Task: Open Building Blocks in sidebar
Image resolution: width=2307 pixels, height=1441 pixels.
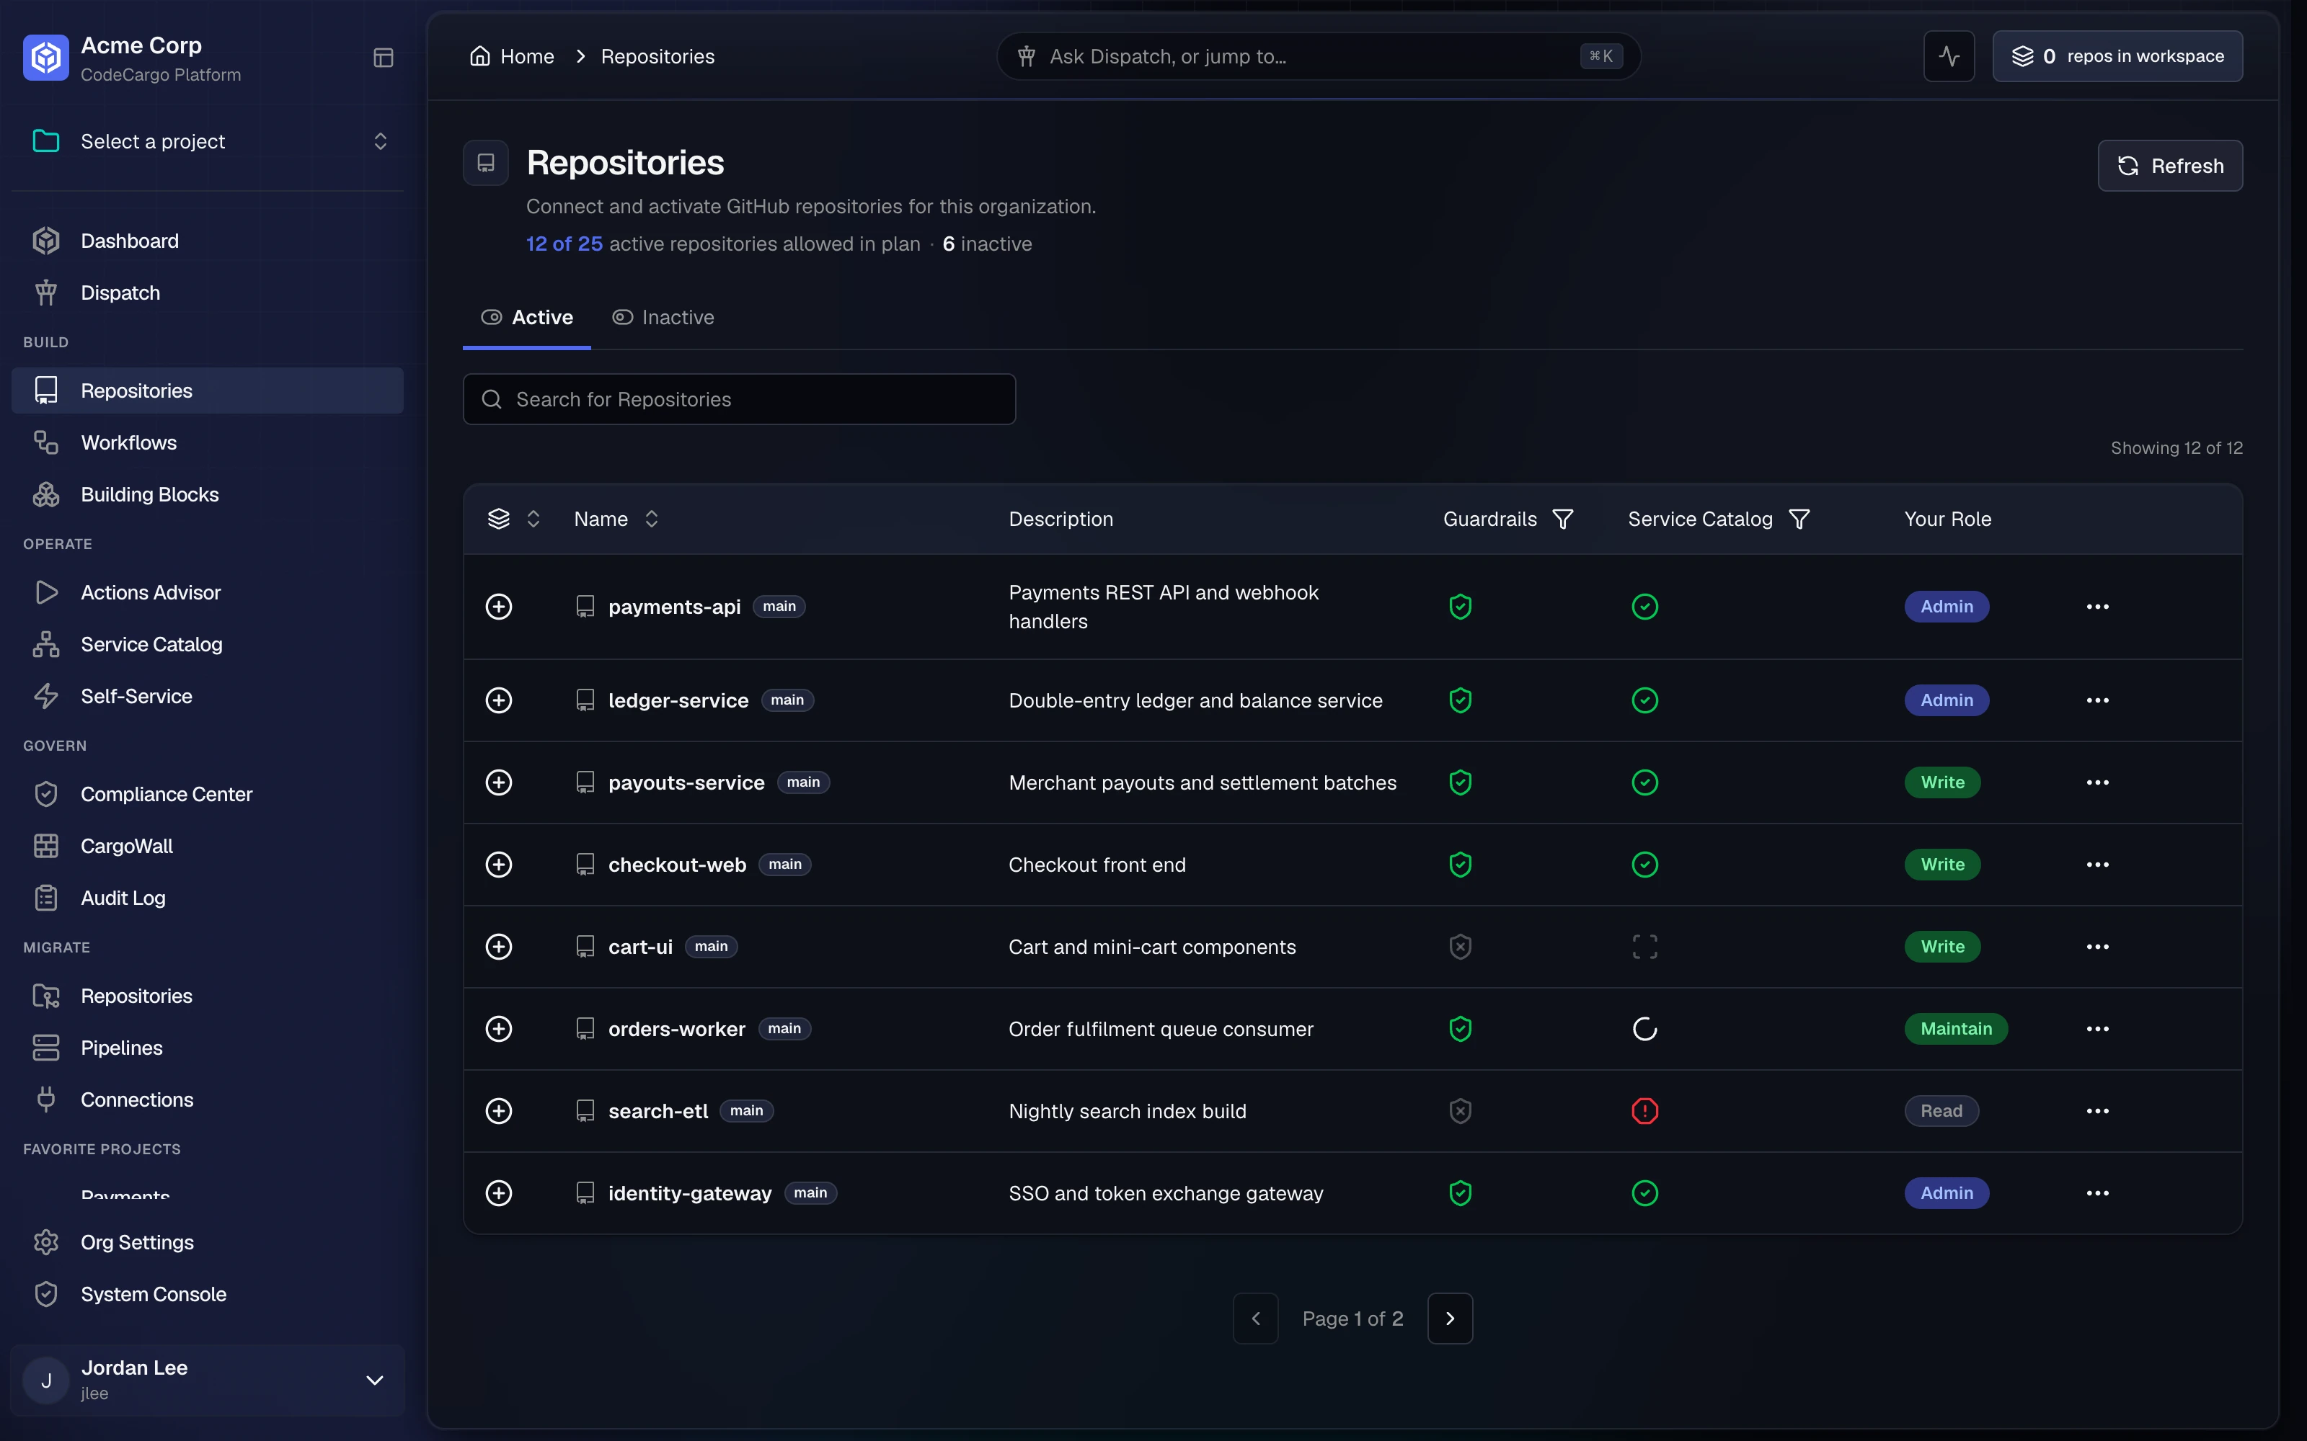Action: pyautogui.click(x=207, y=495)
